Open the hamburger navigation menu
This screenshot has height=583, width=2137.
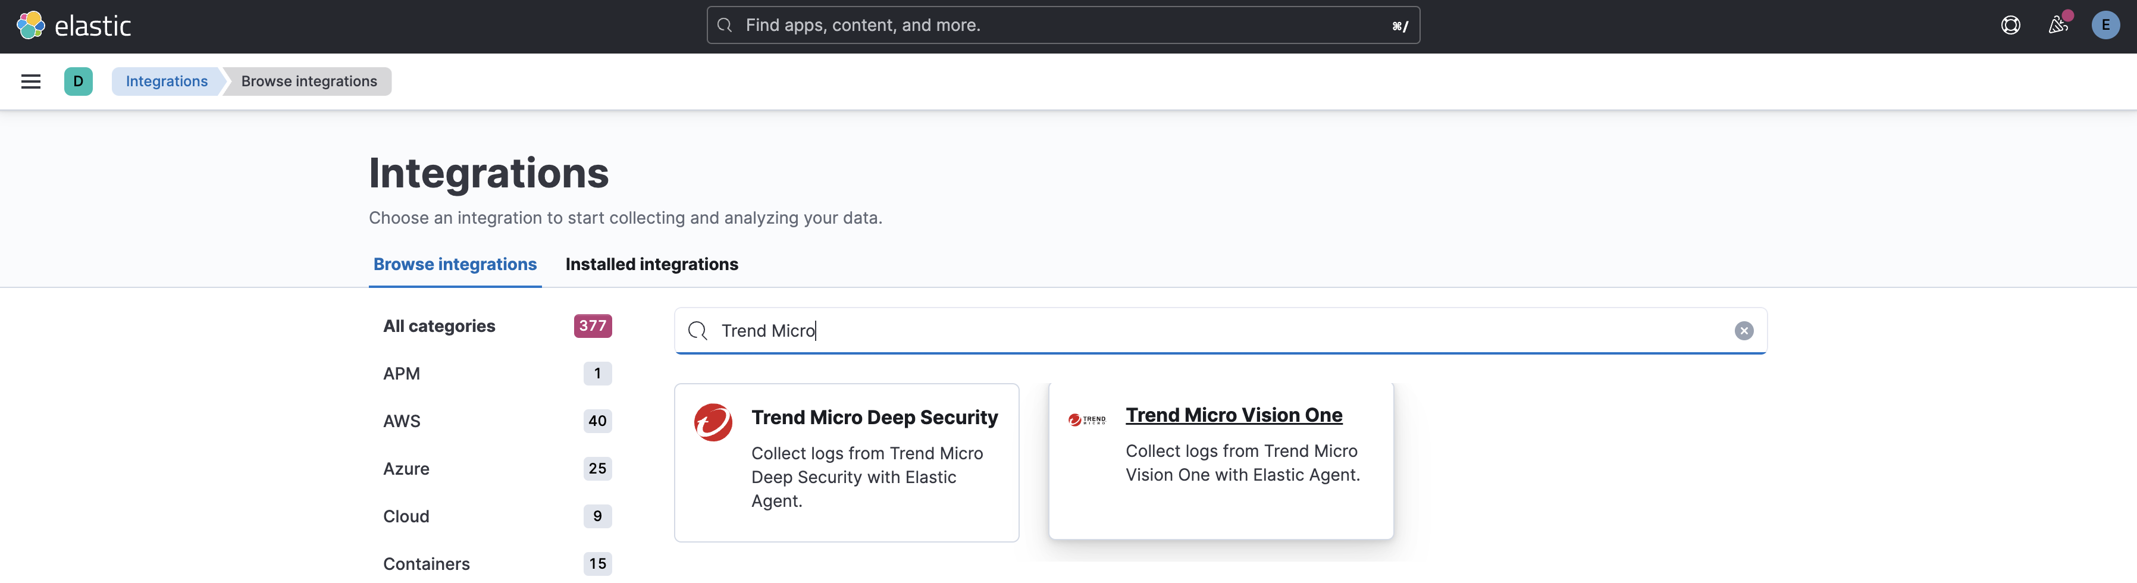[x=31, y=82]
